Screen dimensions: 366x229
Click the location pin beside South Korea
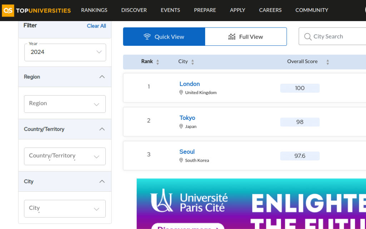click(x=181, y=160)
